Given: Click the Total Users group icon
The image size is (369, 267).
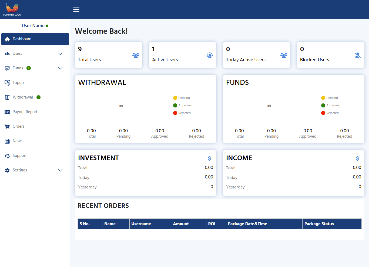Looking at the screenshot, I should click(x=136, y=55).
